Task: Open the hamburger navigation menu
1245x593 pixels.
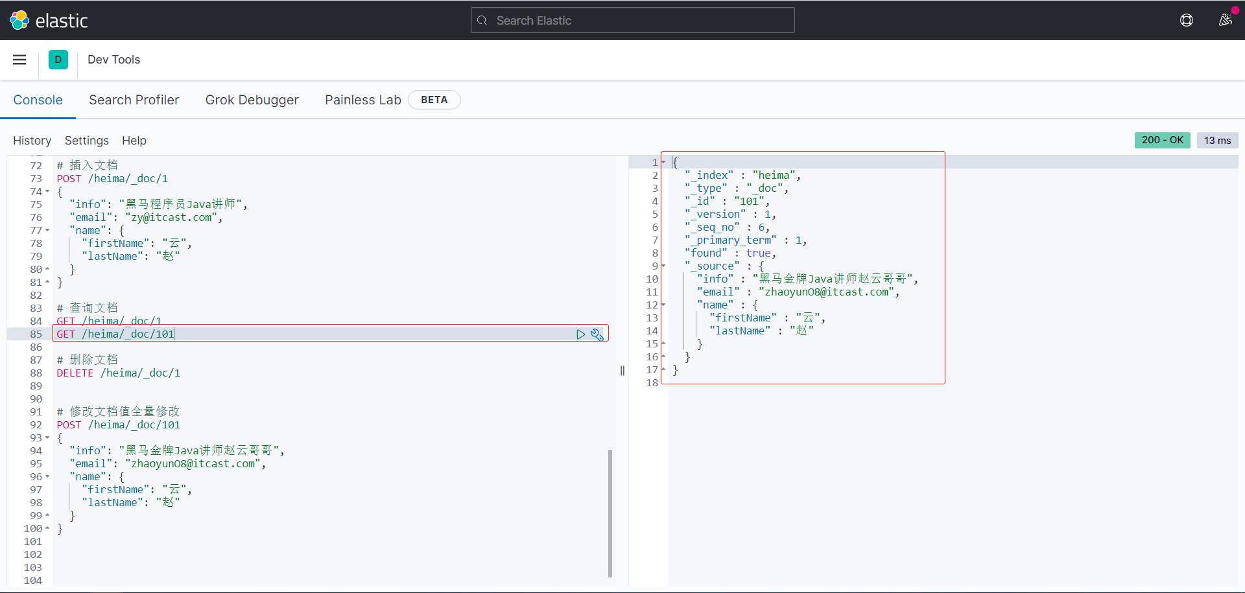Action: pyautogui.click(x=19, y=60)
